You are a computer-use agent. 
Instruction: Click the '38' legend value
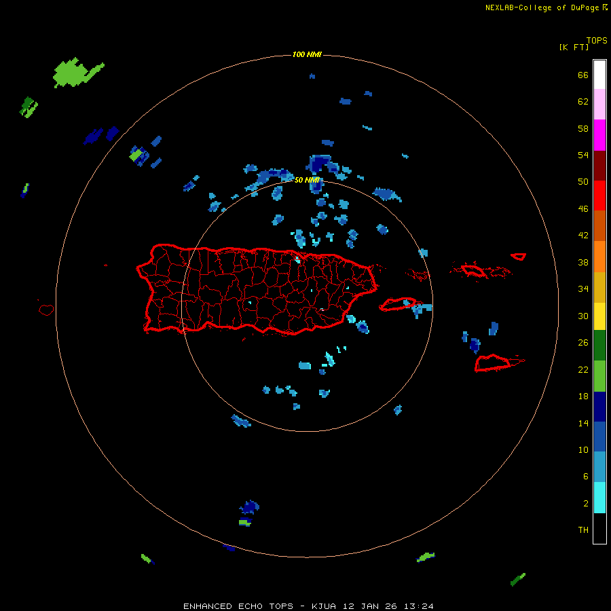click(x=583, y=262)
